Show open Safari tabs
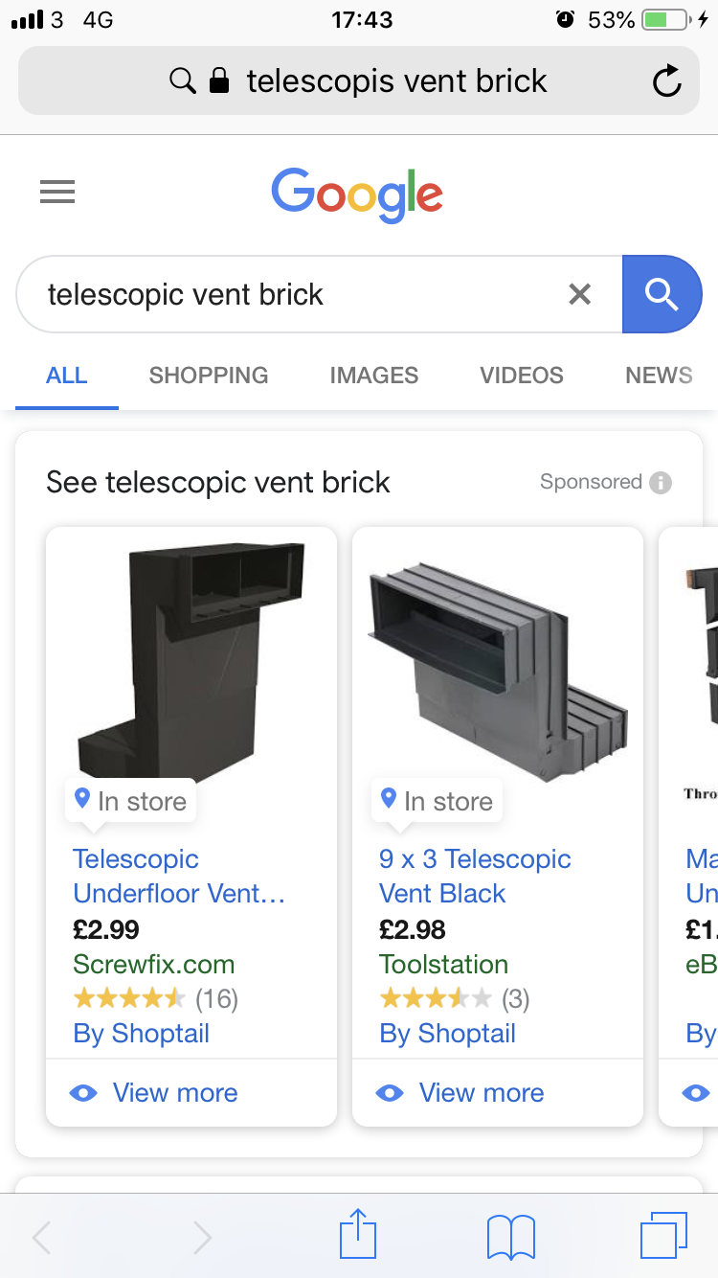The width and height of the screenshot is (718, 1278). tap(662, 1235)
